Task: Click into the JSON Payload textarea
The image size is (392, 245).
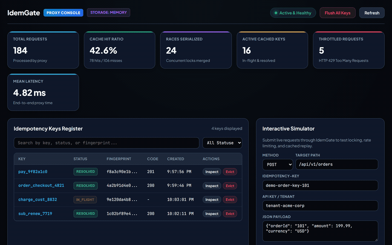Action: (320, 231)
